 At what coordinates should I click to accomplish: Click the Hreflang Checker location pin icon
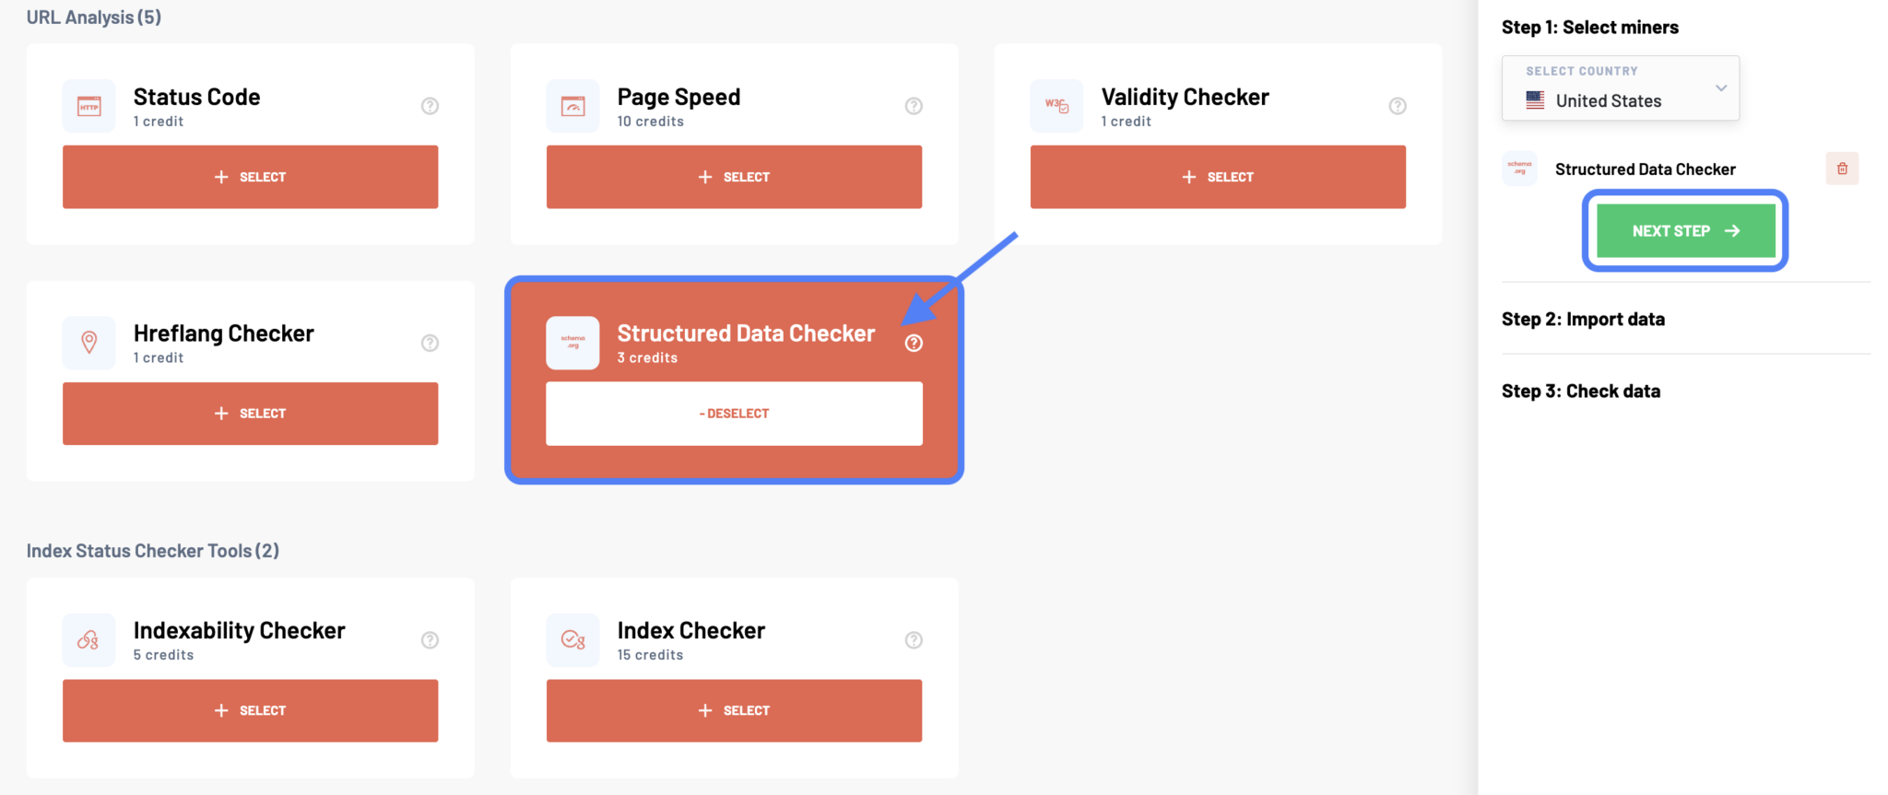click(88, 342)
